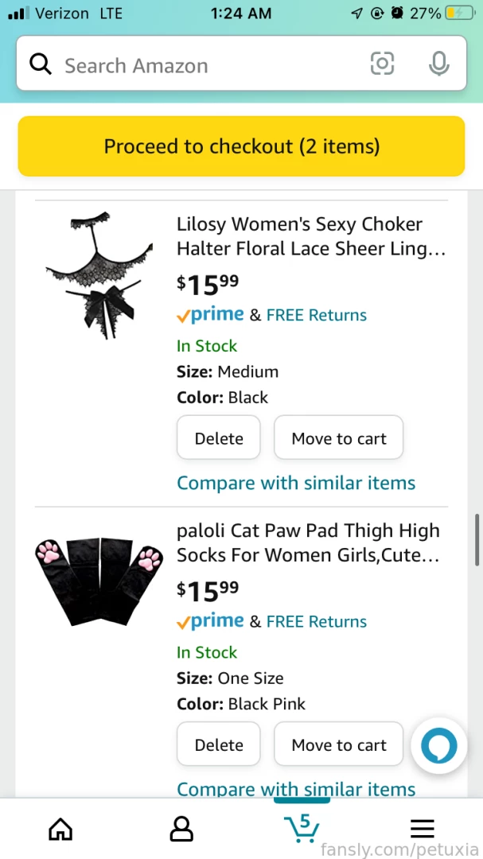Compare Lilosy item with similar items
483x859 pixels.
(x=296, y=484)
